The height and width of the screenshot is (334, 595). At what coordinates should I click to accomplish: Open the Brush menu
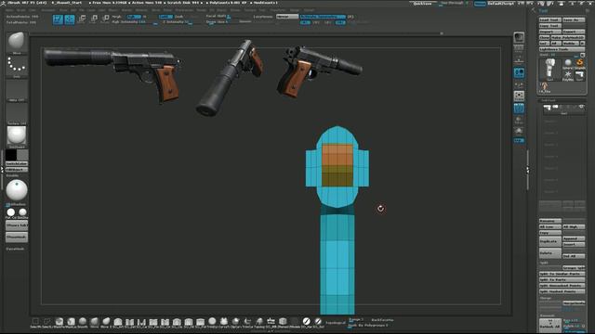click(21, 10)
